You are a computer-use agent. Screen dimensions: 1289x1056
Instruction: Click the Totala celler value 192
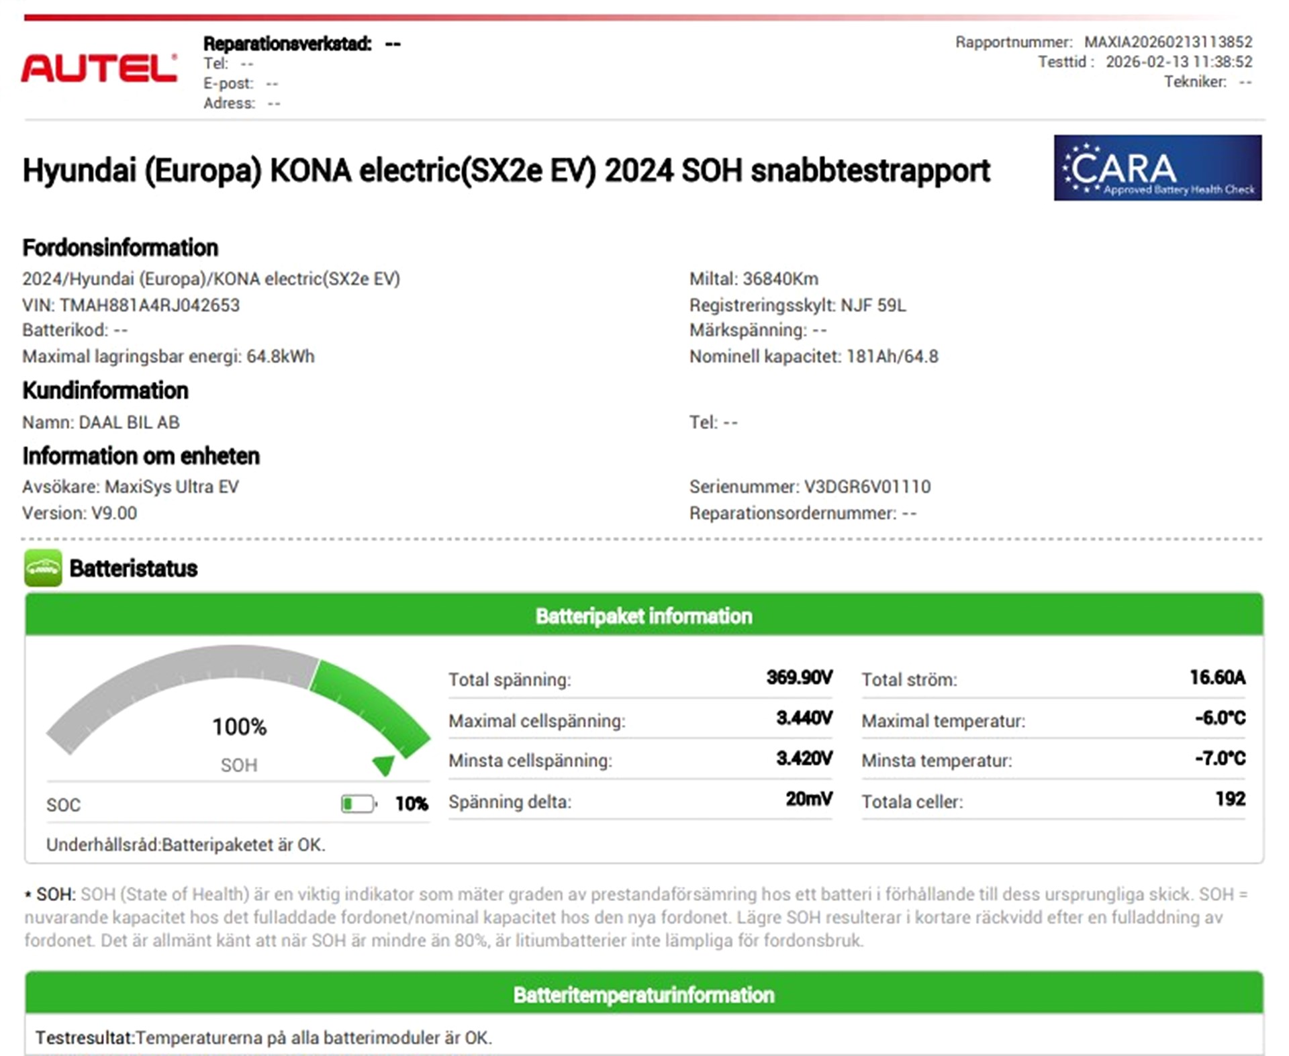coord(1230,799)
